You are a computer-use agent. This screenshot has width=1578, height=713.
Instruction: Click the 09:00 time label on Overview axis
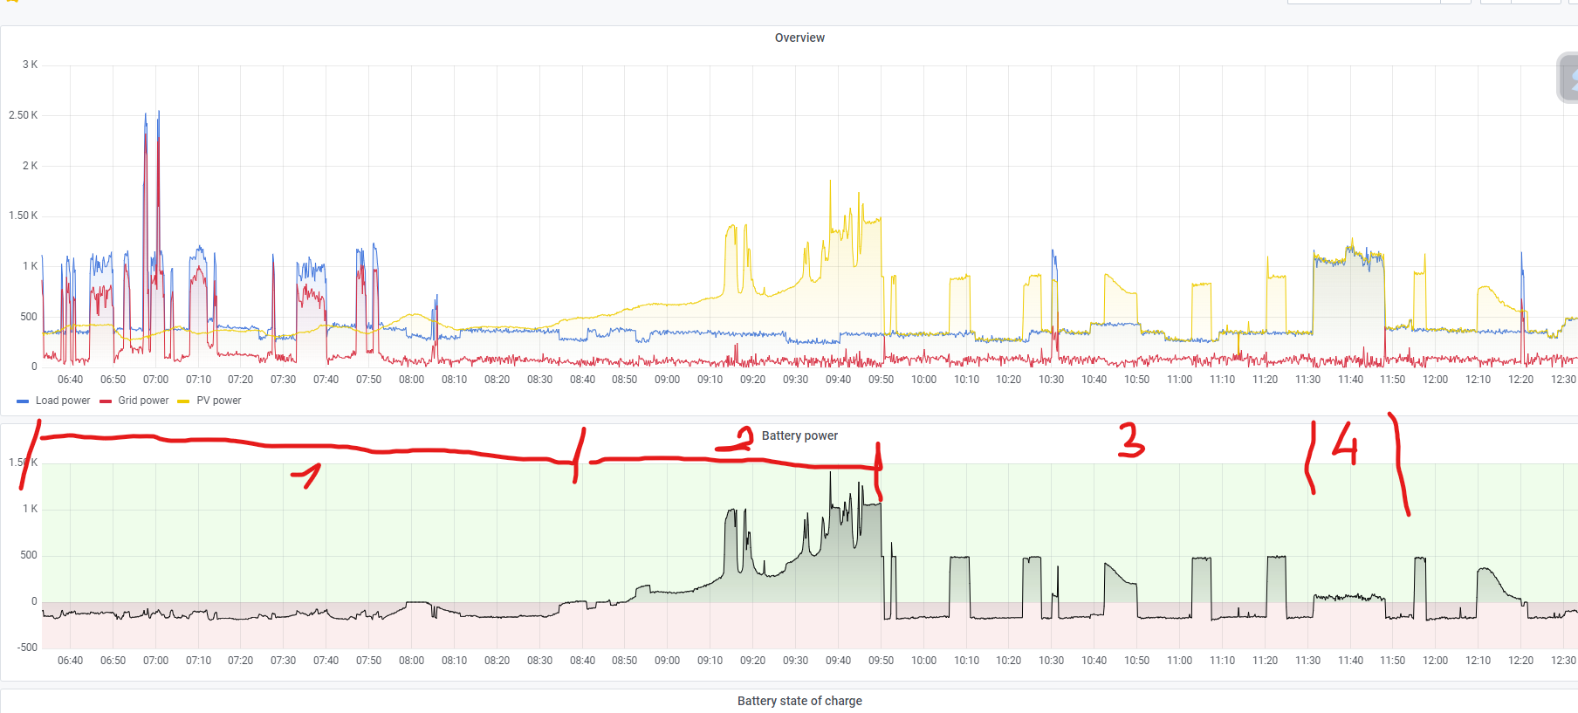(x=668, y=380)
